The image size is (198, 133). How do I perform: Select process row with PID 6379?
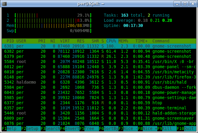coord(99,56)
